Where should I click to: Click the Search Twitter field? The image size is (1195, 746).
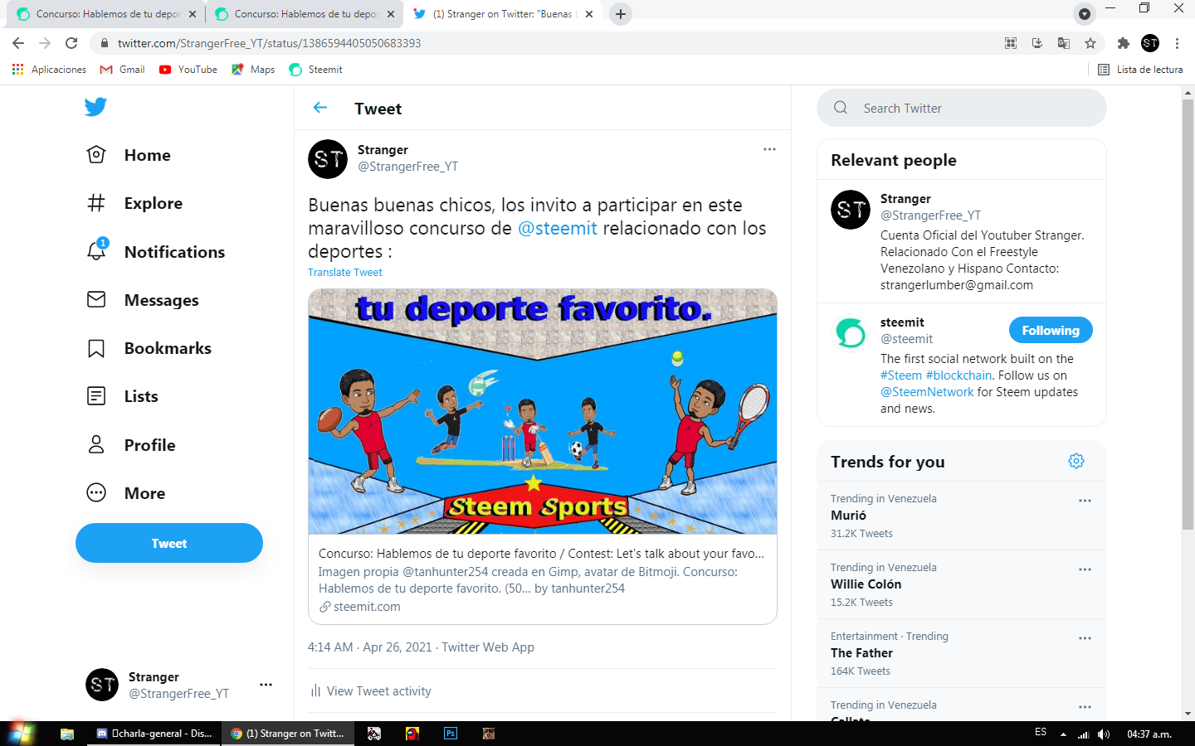[962, 108]
